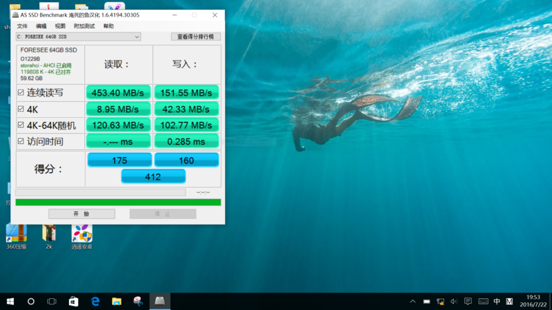
Task: Click the AS SSD Benchmark taskbar icon
Action: [159, 301]
